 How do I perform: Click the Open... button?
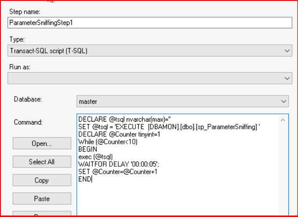41,143
